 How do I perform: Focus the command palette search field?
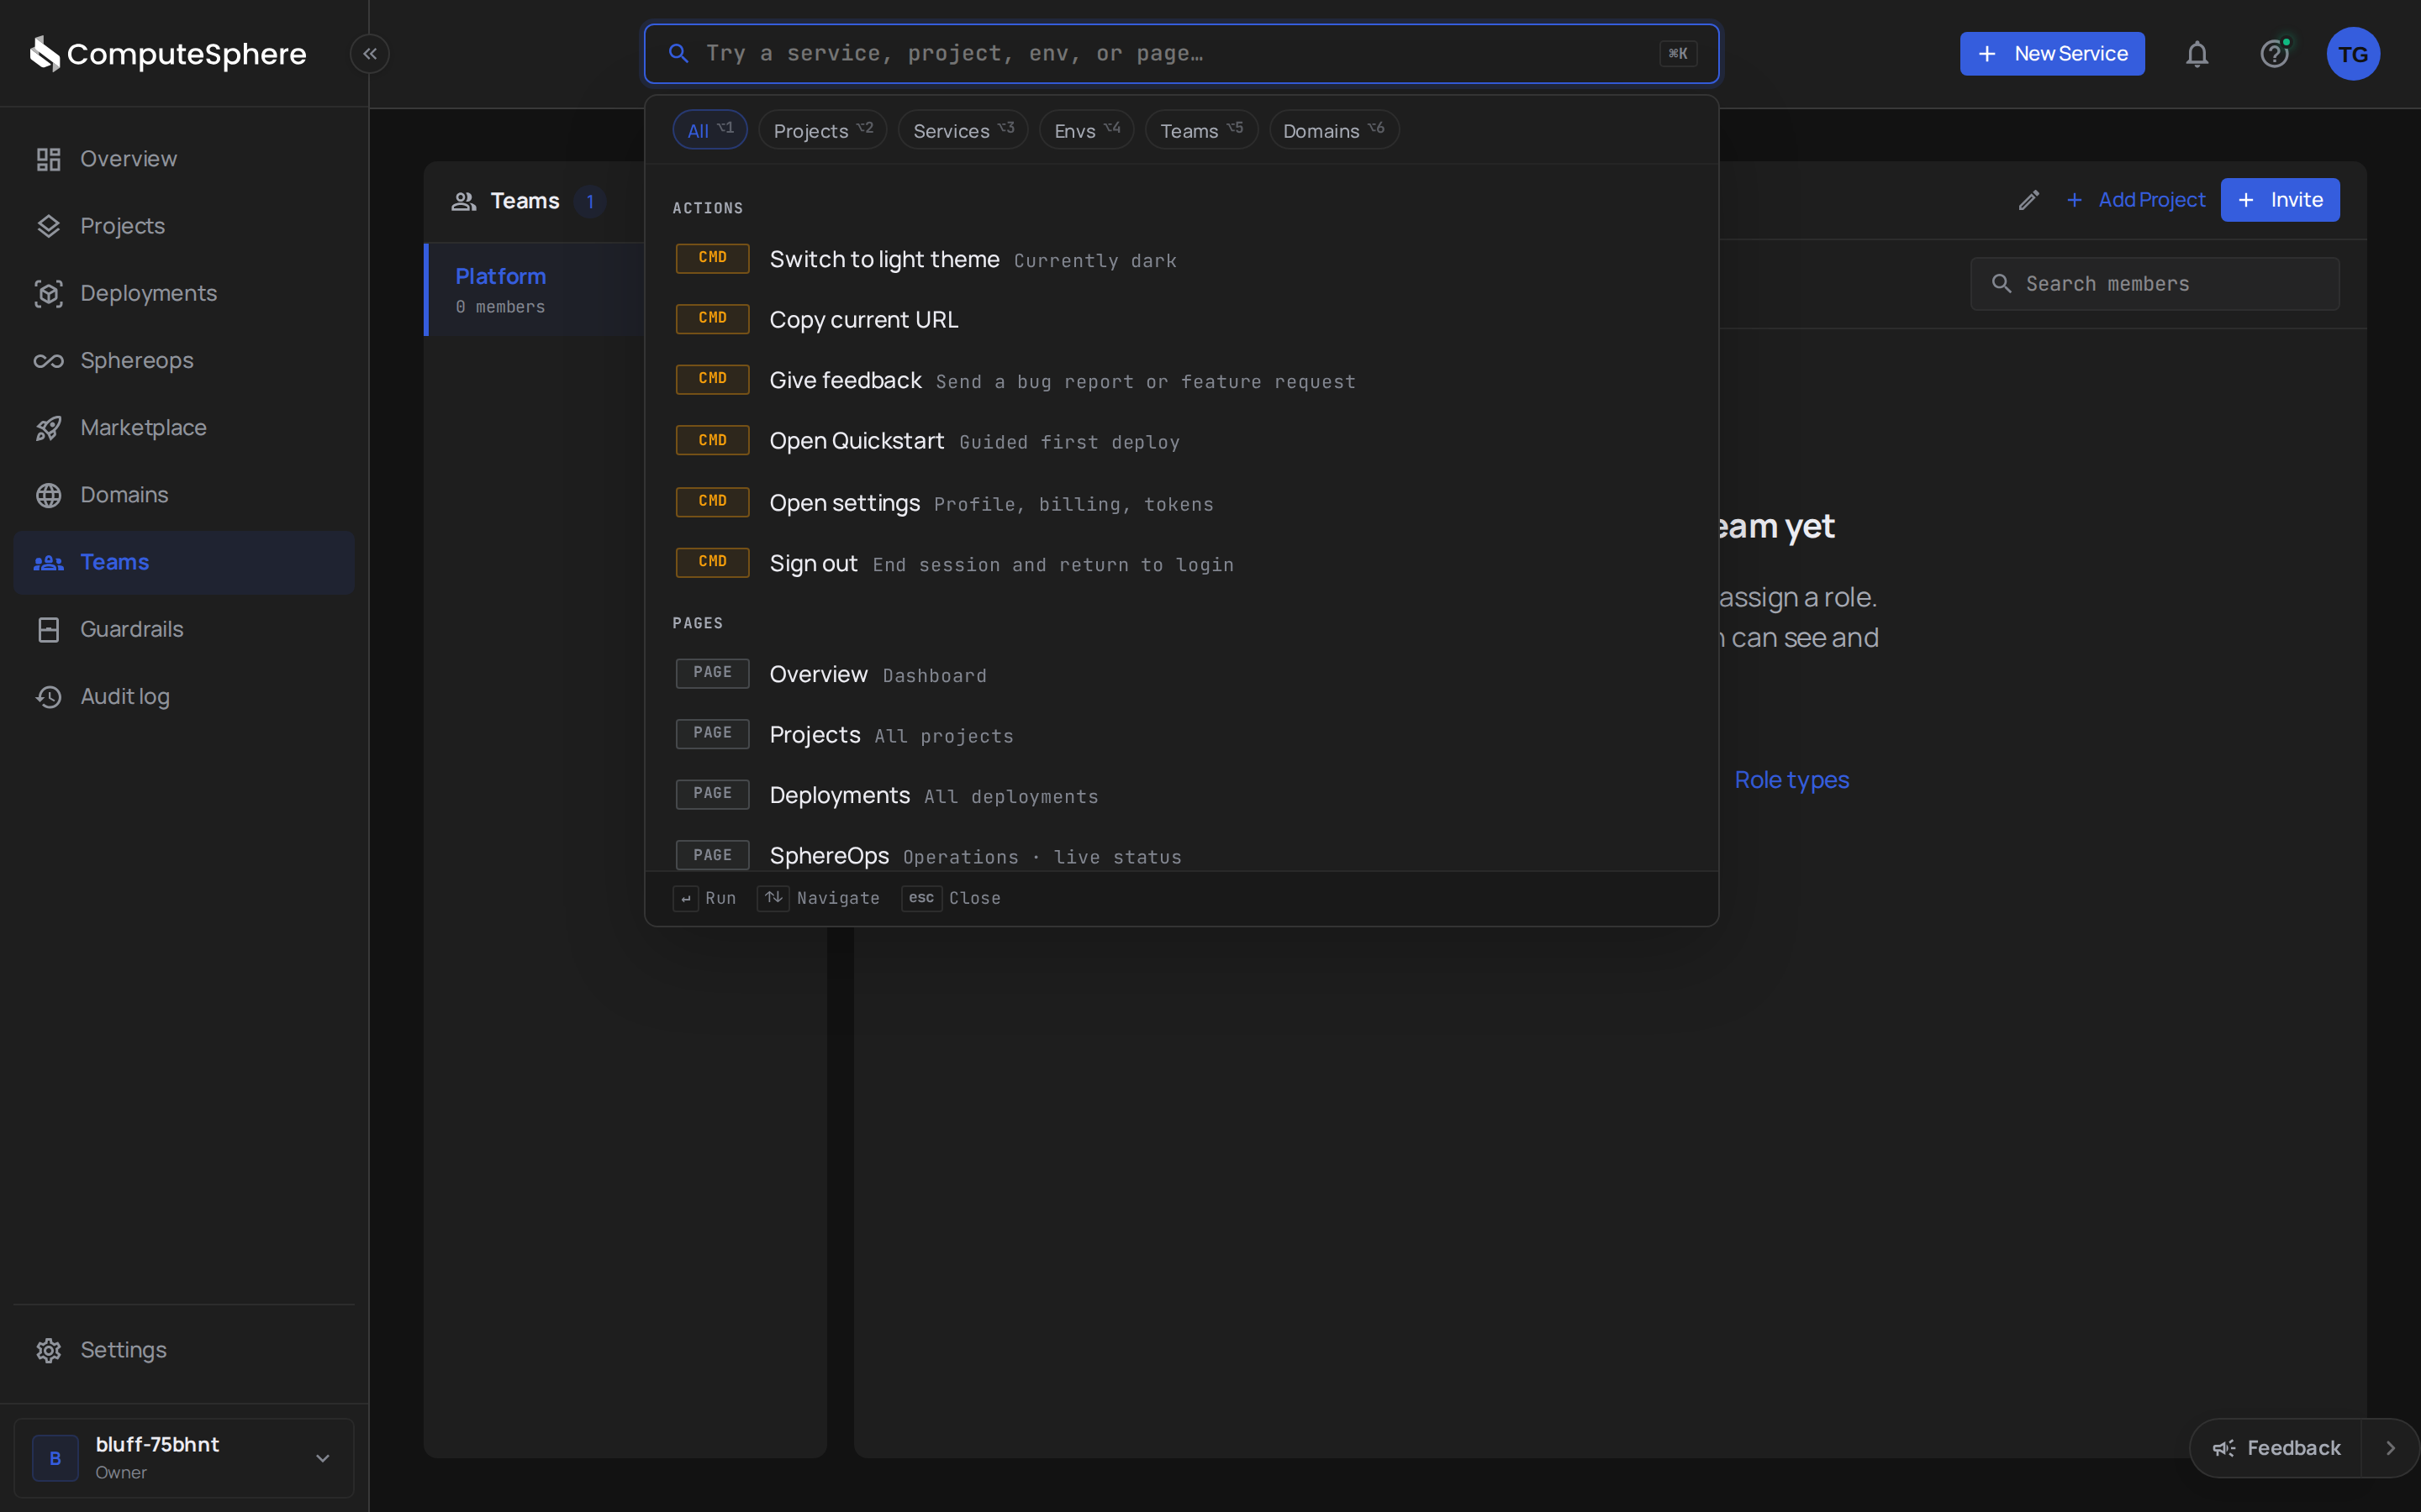(1181, 54)
